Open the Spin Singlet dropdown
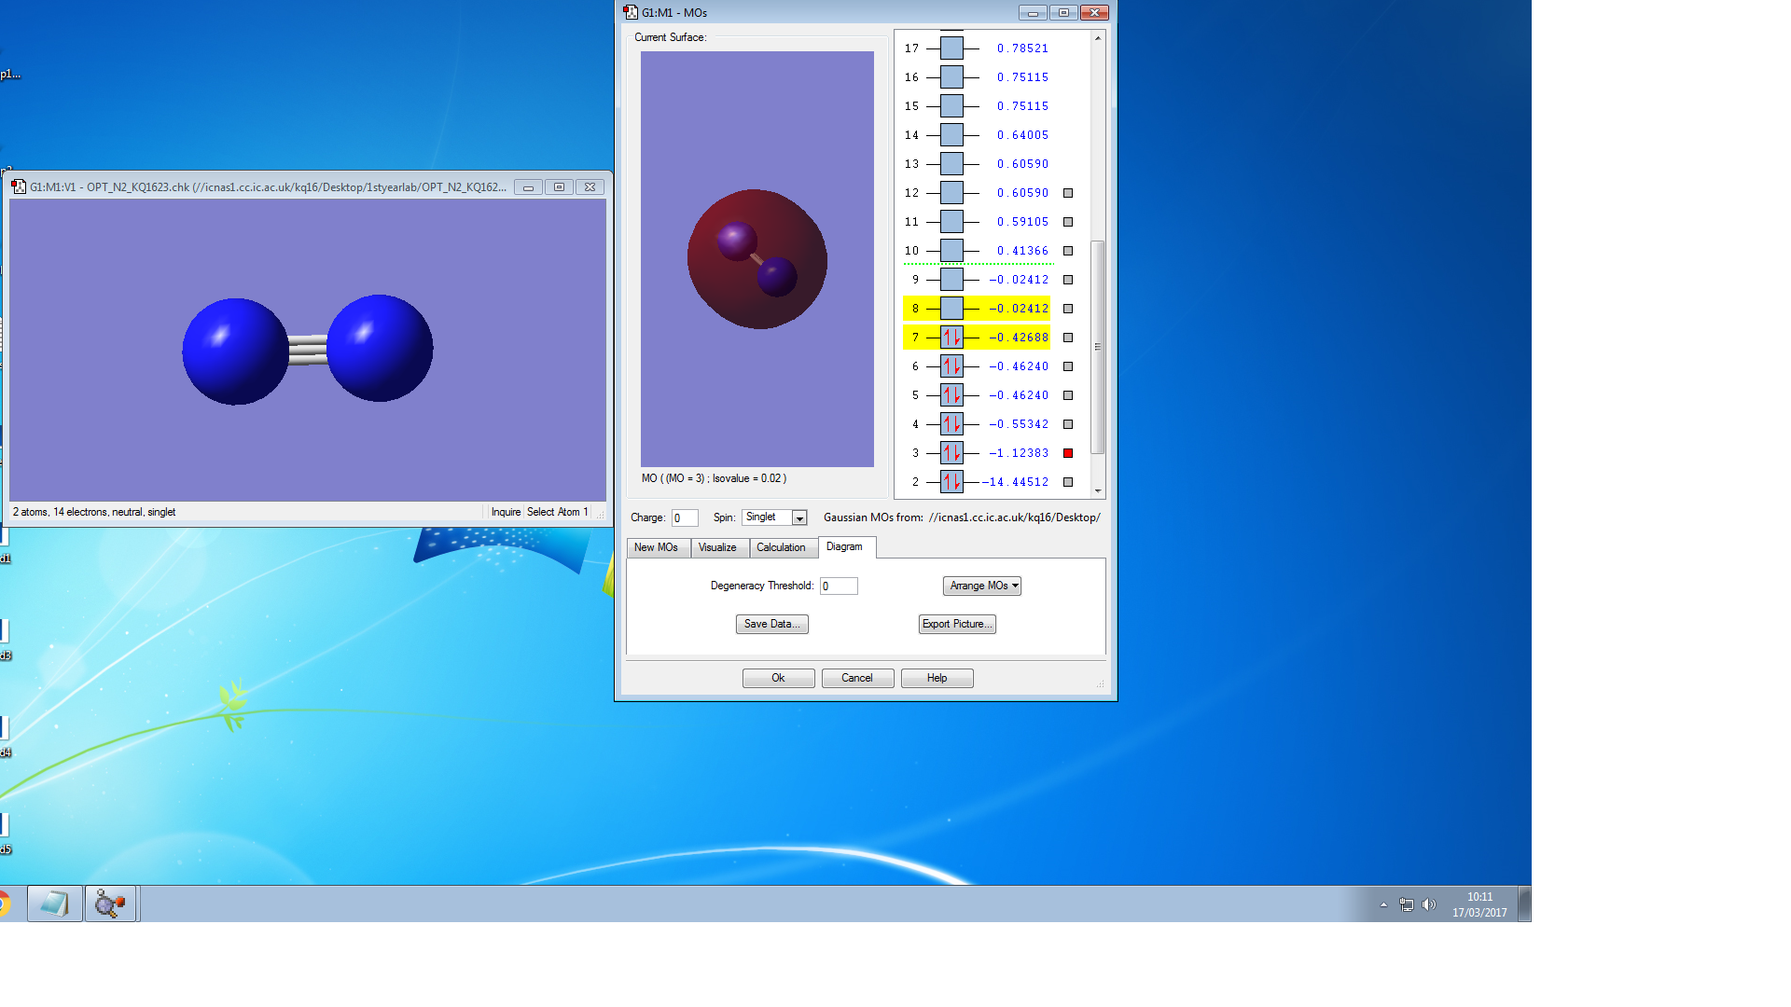1791x1007 pixels. [x=799, y=518]
